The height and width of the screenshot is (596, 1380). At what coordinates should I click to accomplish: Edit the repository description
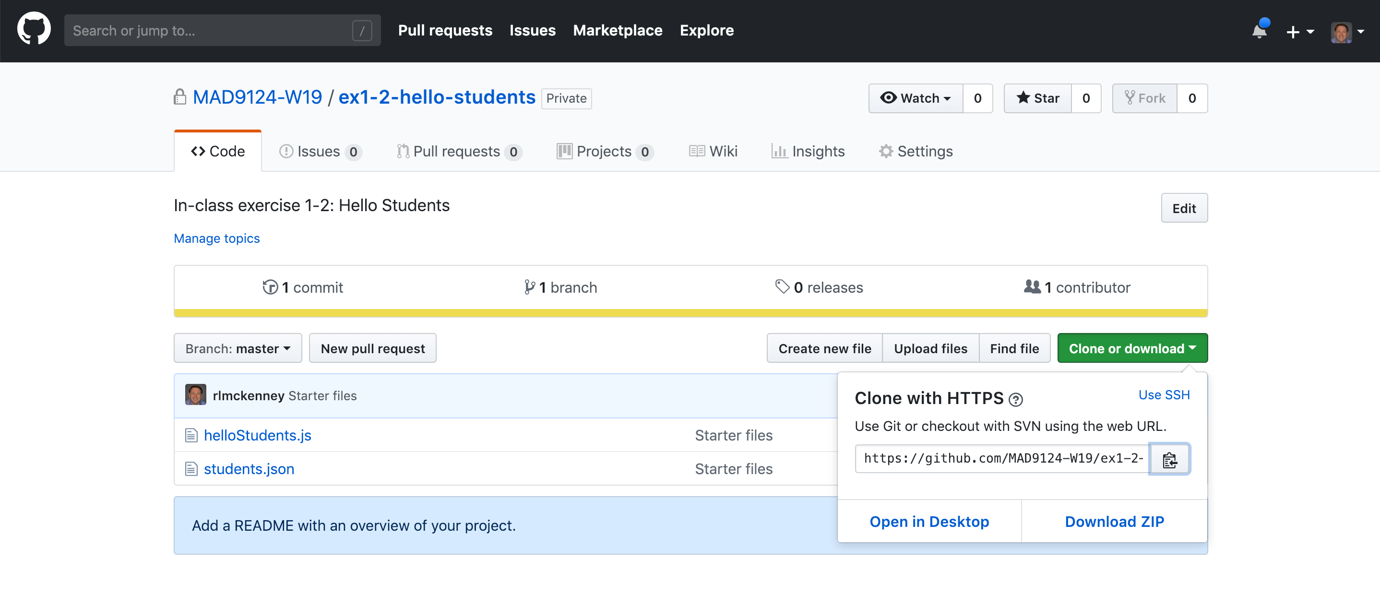point(1184,208)
